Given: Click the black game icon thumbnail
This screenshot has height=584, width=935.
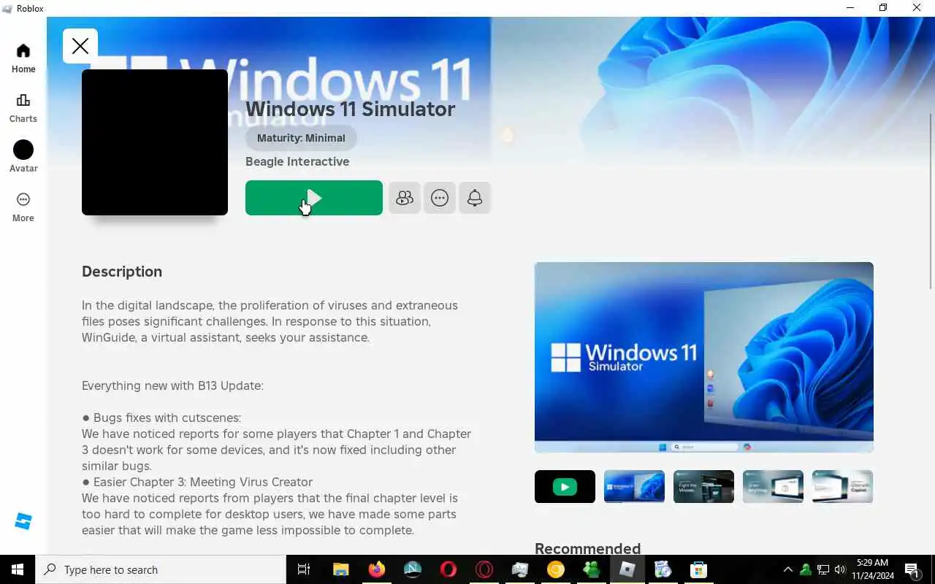Looking at the screenshot, I should click(155, 142).
